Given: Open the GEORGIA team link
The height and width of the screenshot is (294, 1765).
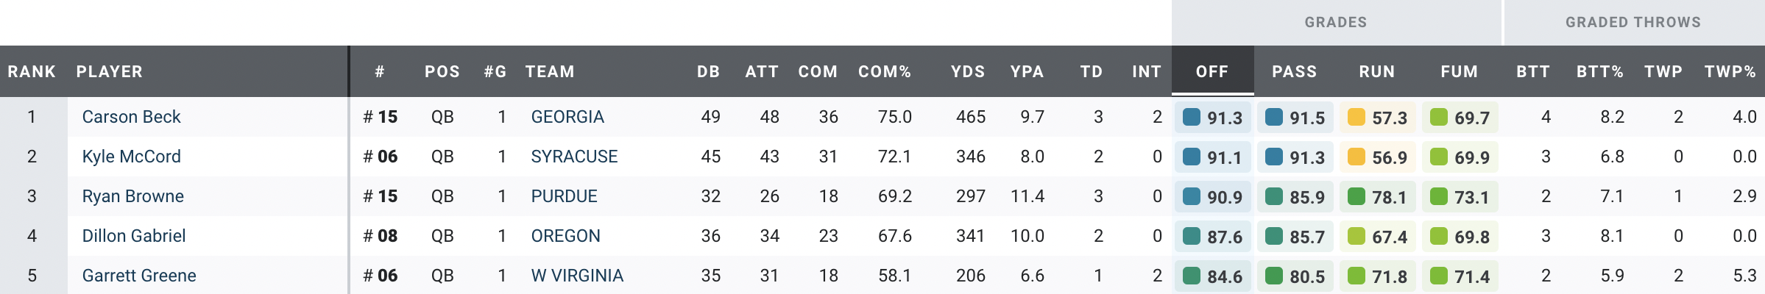Looking at the screenshot, I should pos(567,117).
